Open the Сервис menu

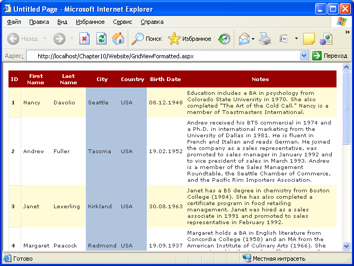click(122, 22)
